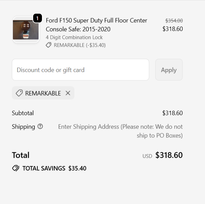
Task: Click the Ford F150 Console Safe product title
Action: [x=96, y=25]
